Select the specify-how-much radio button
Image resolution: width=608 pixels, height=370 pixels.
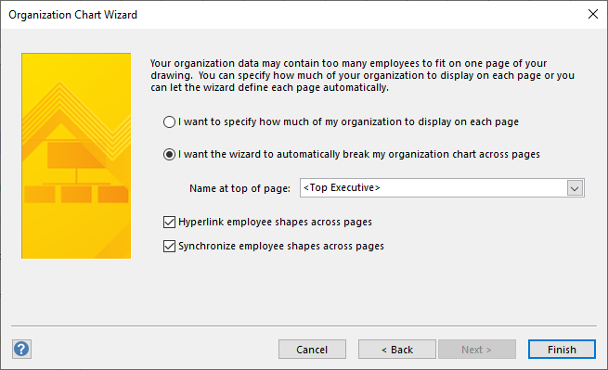[169, 122]
